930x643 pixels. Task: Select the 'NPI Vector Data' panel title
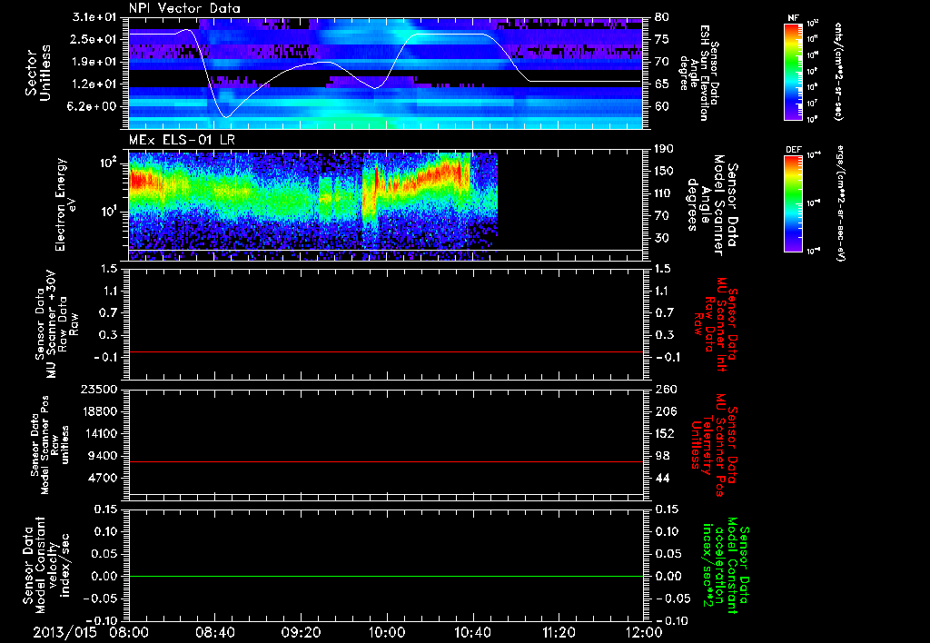tap(184, 8)
